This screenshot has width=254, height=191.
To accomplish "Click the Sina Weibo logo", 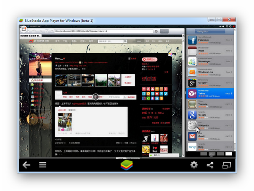I will click(39, 41).
